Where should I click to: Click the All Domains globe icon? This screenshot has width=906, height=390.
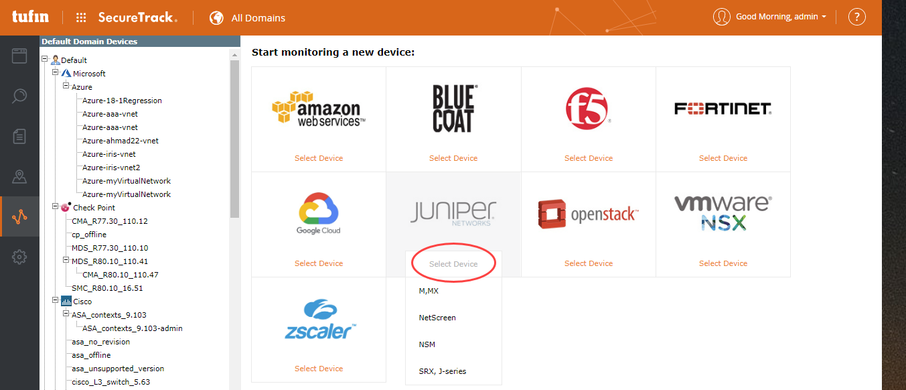tap(216, 18)
